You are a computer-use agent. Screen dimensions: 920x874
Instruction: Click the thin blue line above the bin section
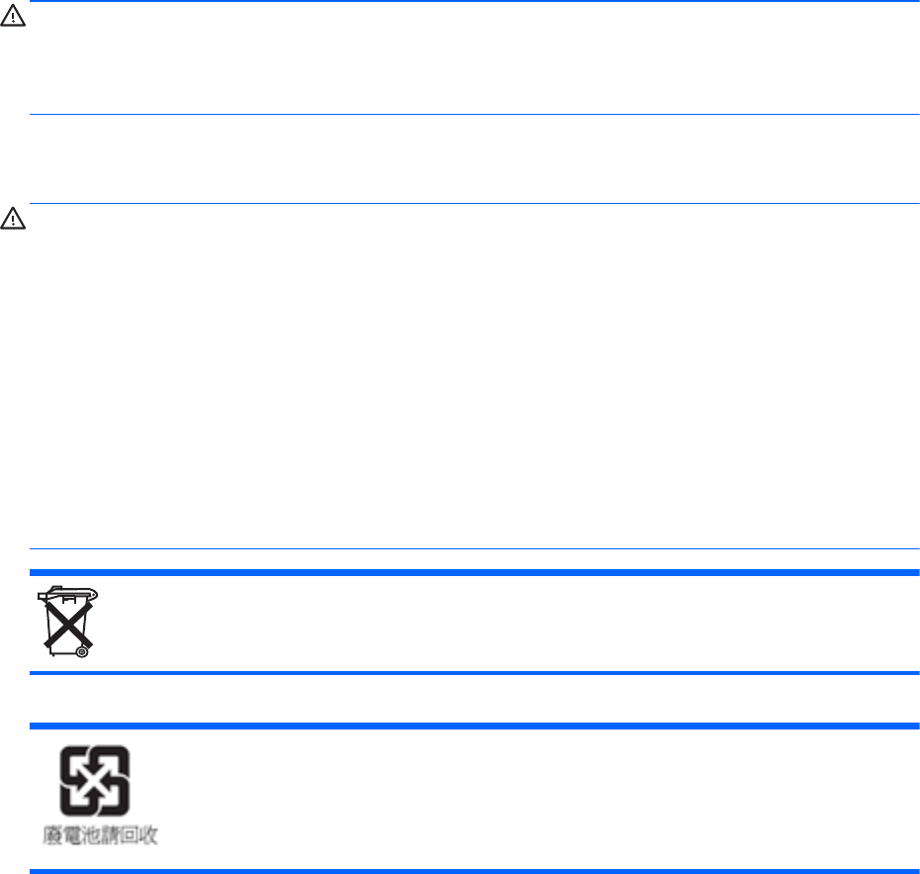475,549
